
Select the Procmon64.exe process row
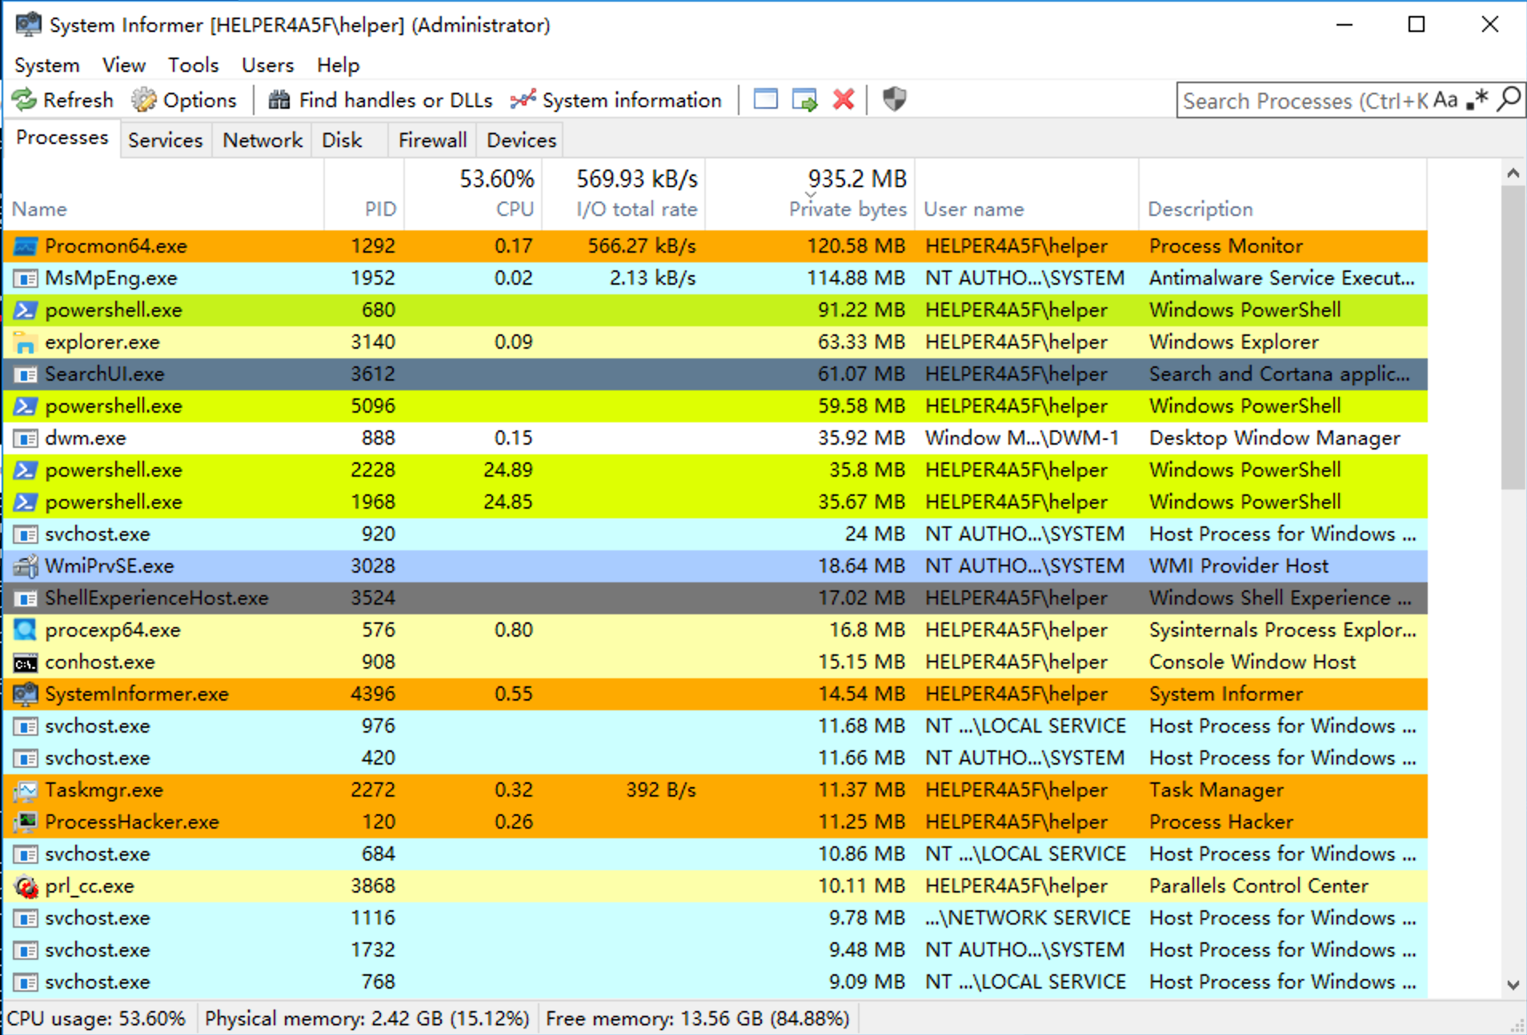116,246
